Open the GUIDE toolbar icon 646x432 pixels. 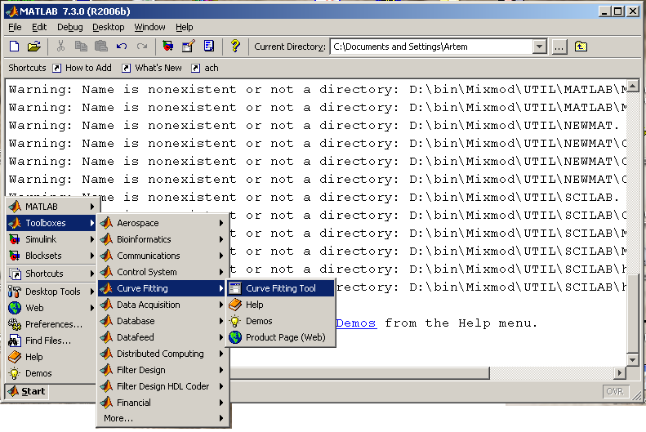tap(189, 47)
